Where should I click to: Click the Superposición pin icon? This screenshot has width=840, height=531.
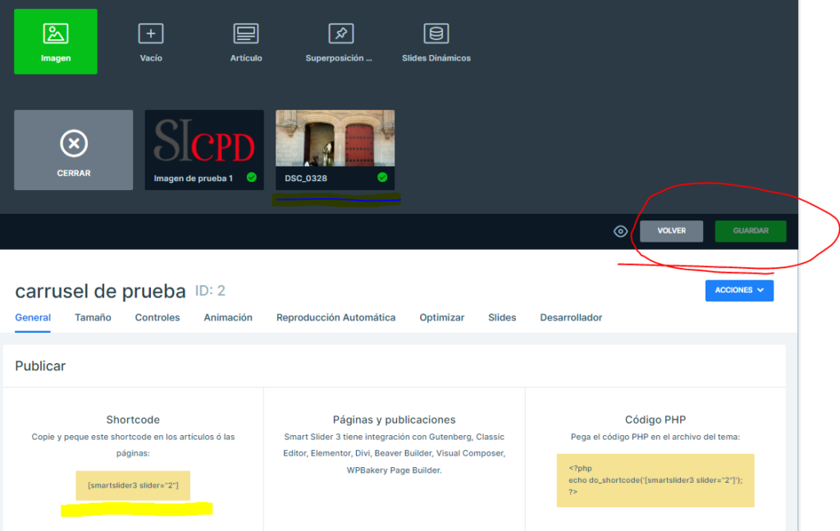click(x=340, y=34)
